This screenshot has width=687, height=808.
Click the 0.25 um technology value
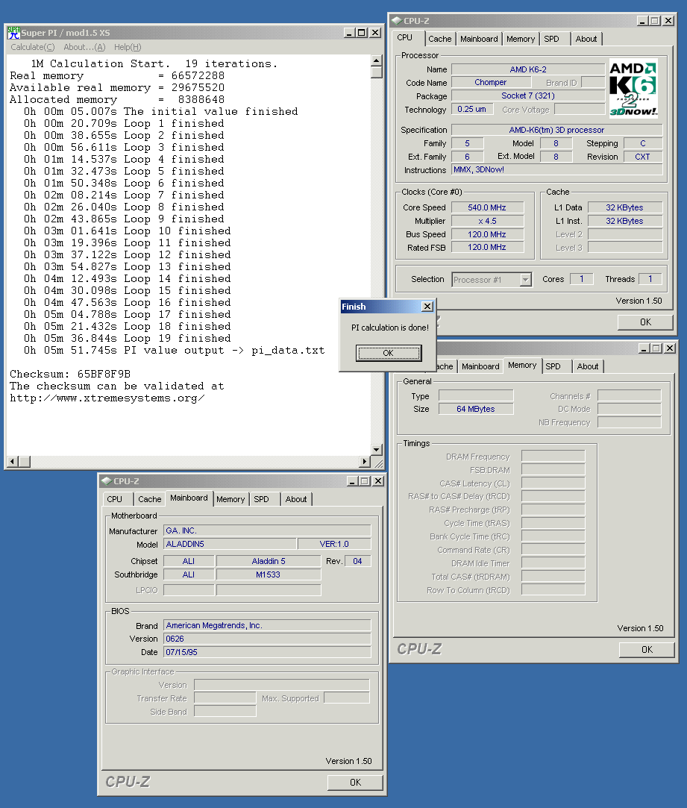[x=471, y=109]
